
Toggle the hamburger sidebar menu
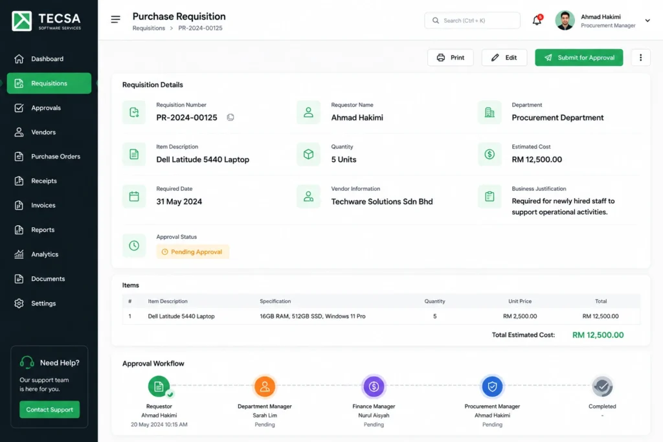pyautogui.click(x=115, y=19)
